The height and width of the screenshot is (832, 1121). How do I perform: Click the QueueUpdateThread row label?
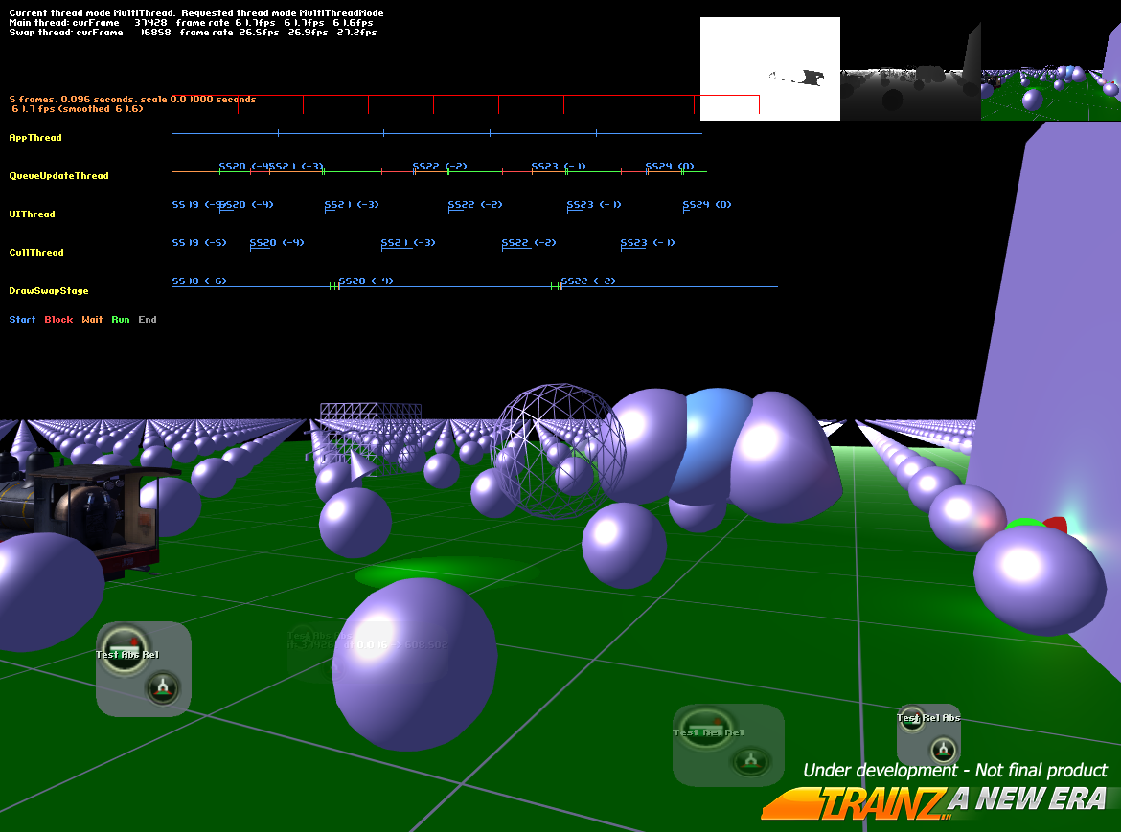pos(58,176)
